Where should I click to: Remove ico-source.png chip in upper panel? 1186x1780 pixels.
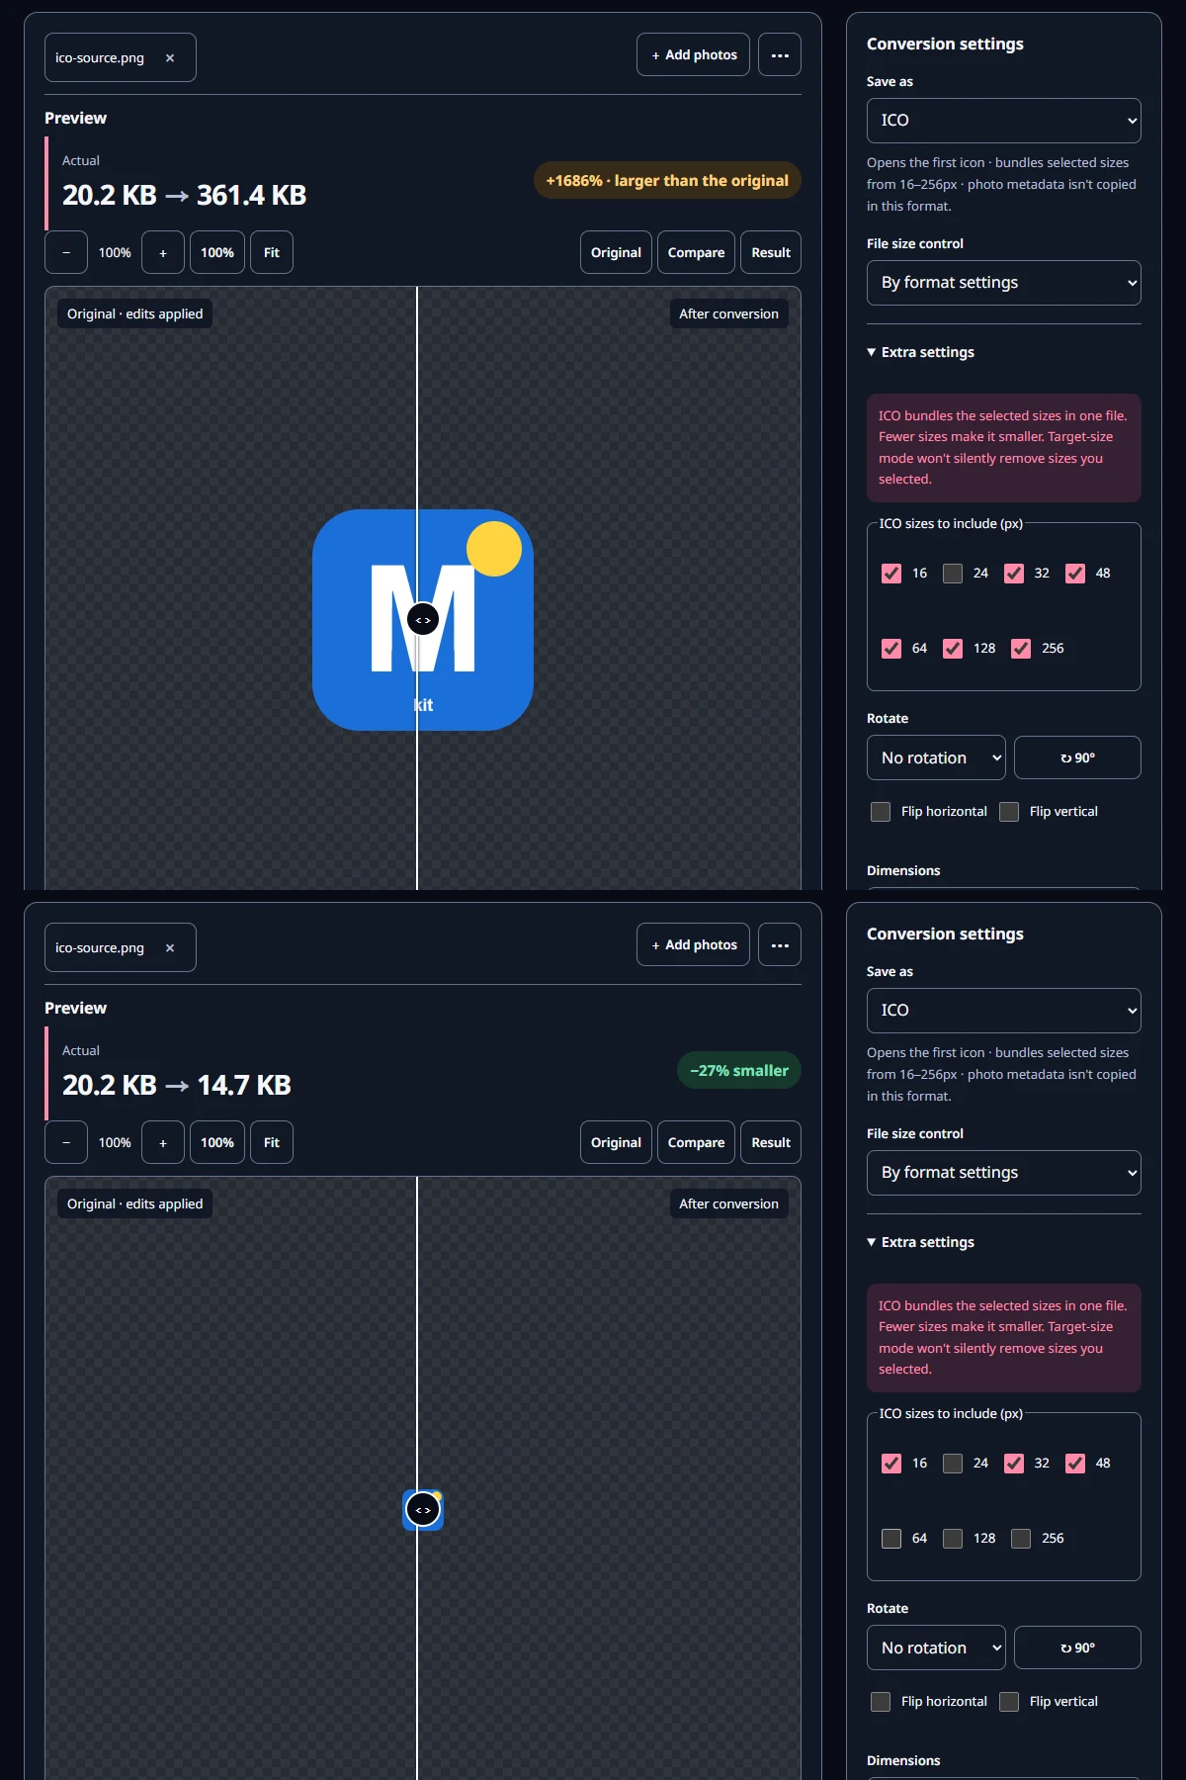170,58
